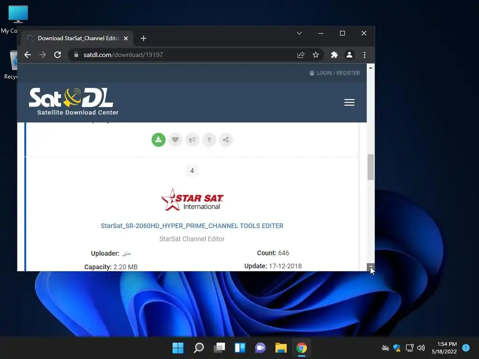Click the vertical scrollbar thumb
Screen dimensions: 479x359
[x=370, y=167]
